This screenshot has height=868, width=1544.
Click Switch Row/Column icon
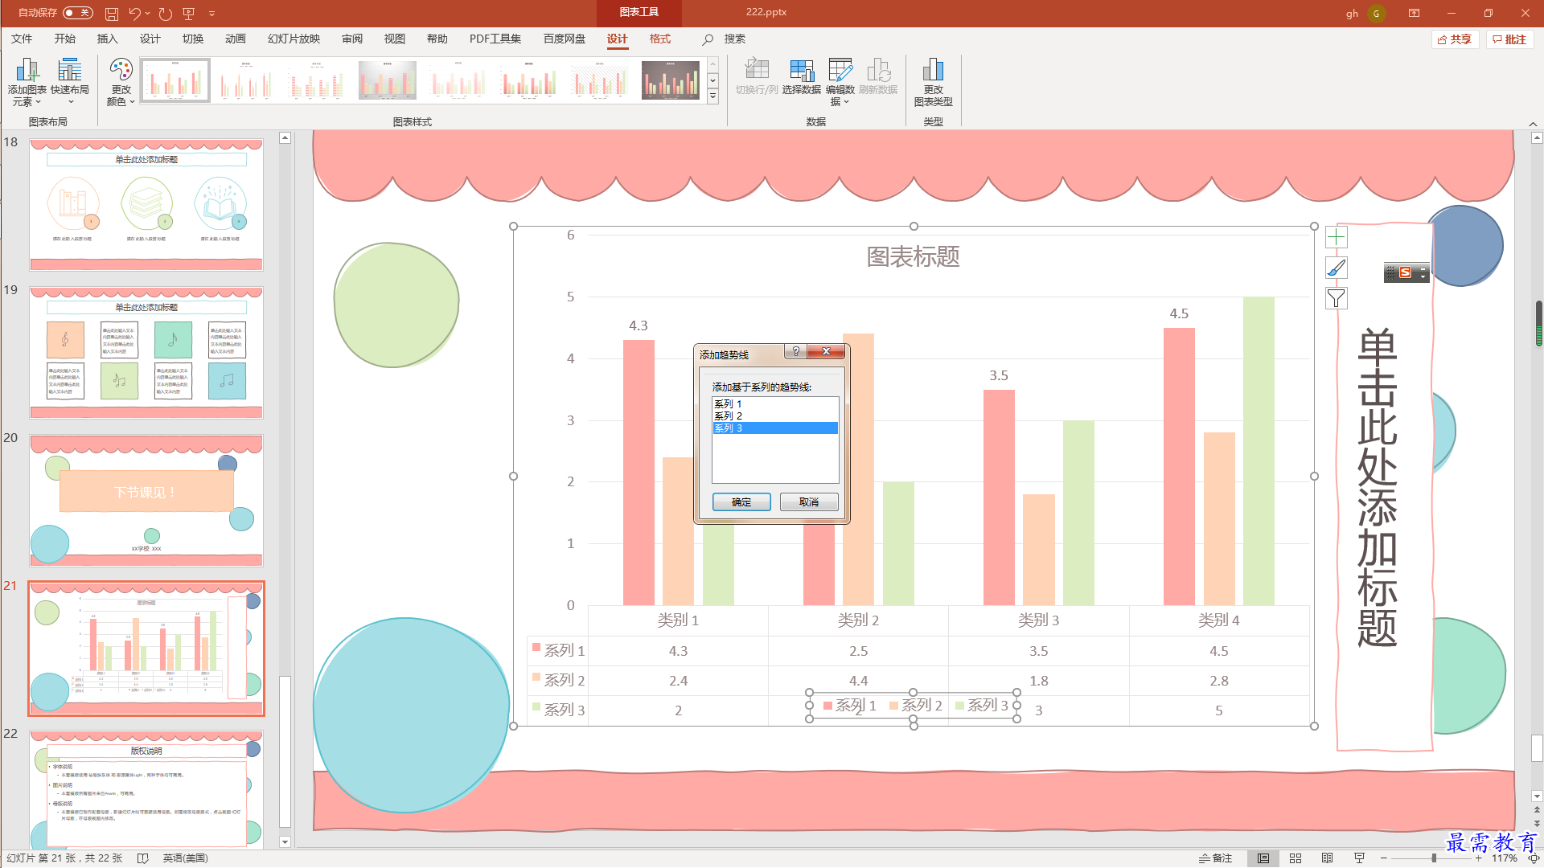[757, 77]
